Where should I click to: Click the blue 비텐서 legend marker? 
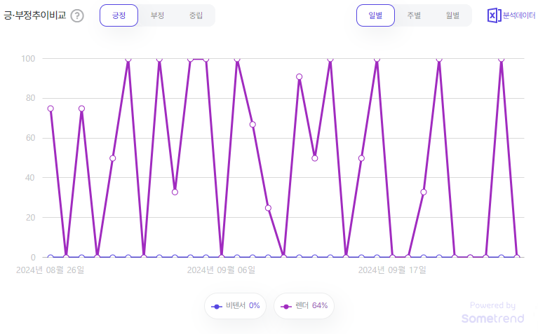pyautogui.click(x=217, y=307)
